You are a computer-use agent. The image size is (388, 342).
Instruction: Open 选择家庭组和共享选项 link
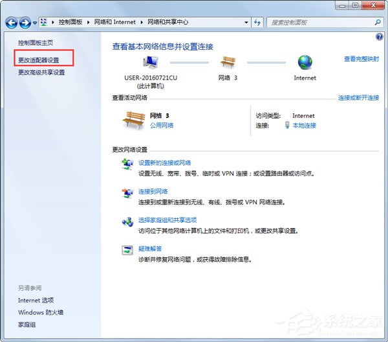click(167, 220)
